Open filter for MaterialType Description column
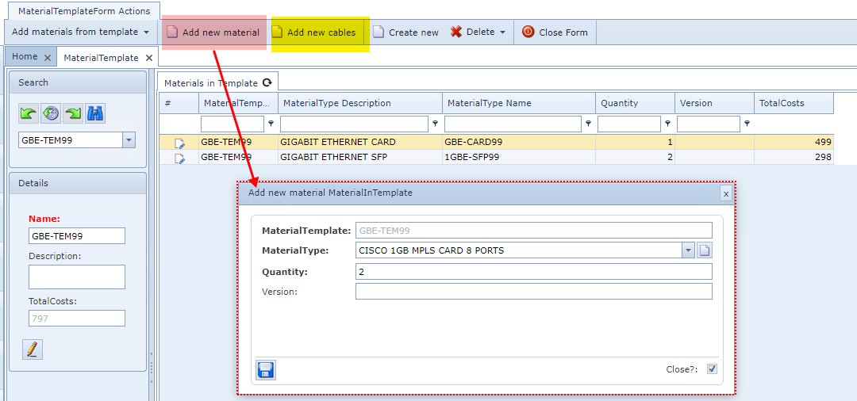 click(x=435, y=124)
